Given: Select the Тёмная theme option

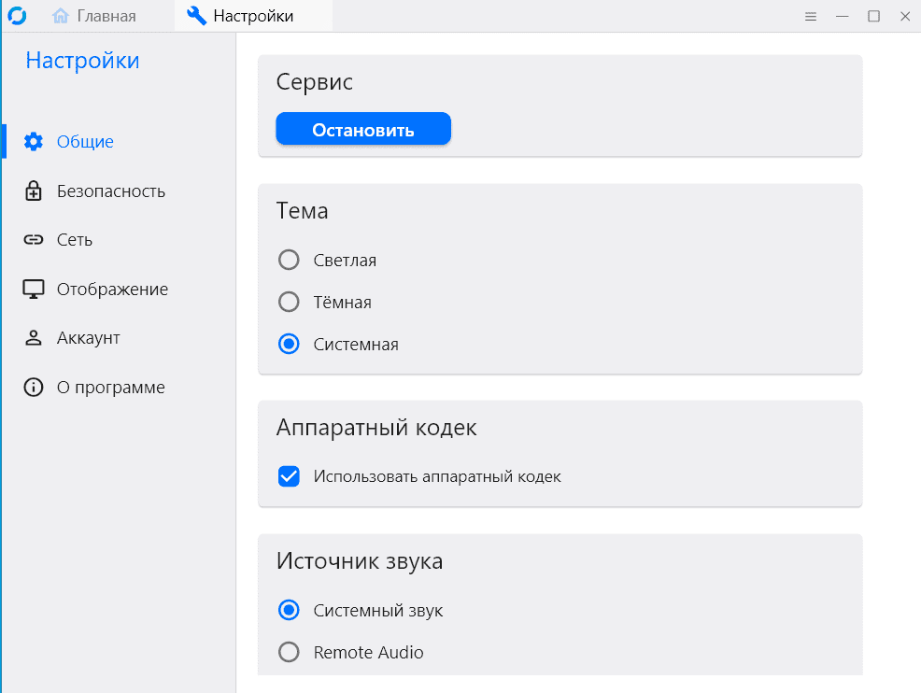Looking at the screenshot, I should click(290, 302).
